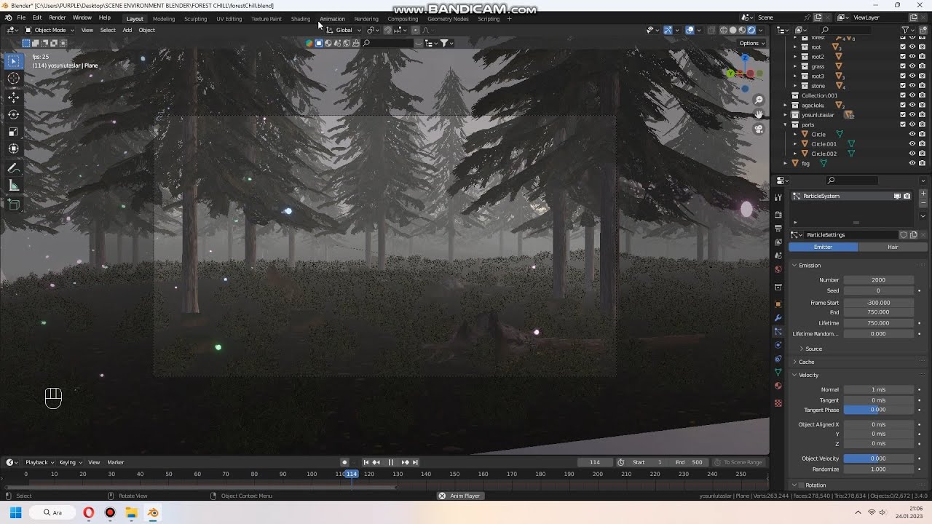This screenshot has height=524, width=932.
Task: Expand the agackoku collection in the outliner
Action: pyautogui.click(x=786, y=106)
